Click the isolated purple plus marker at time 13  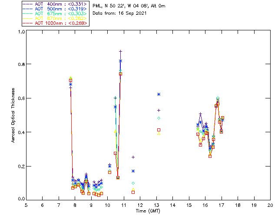click(x=159, y=110)
